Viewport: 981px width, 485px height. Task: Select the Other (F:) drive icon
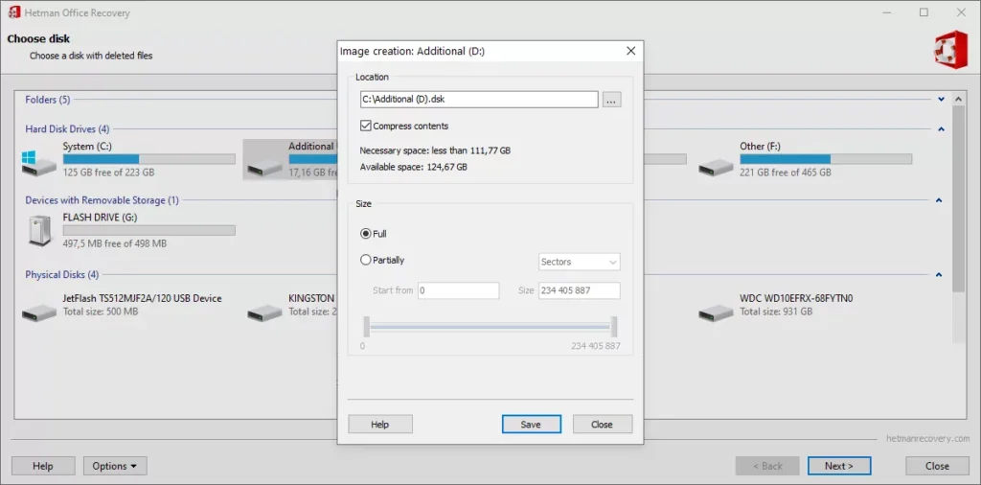[716, 167]
